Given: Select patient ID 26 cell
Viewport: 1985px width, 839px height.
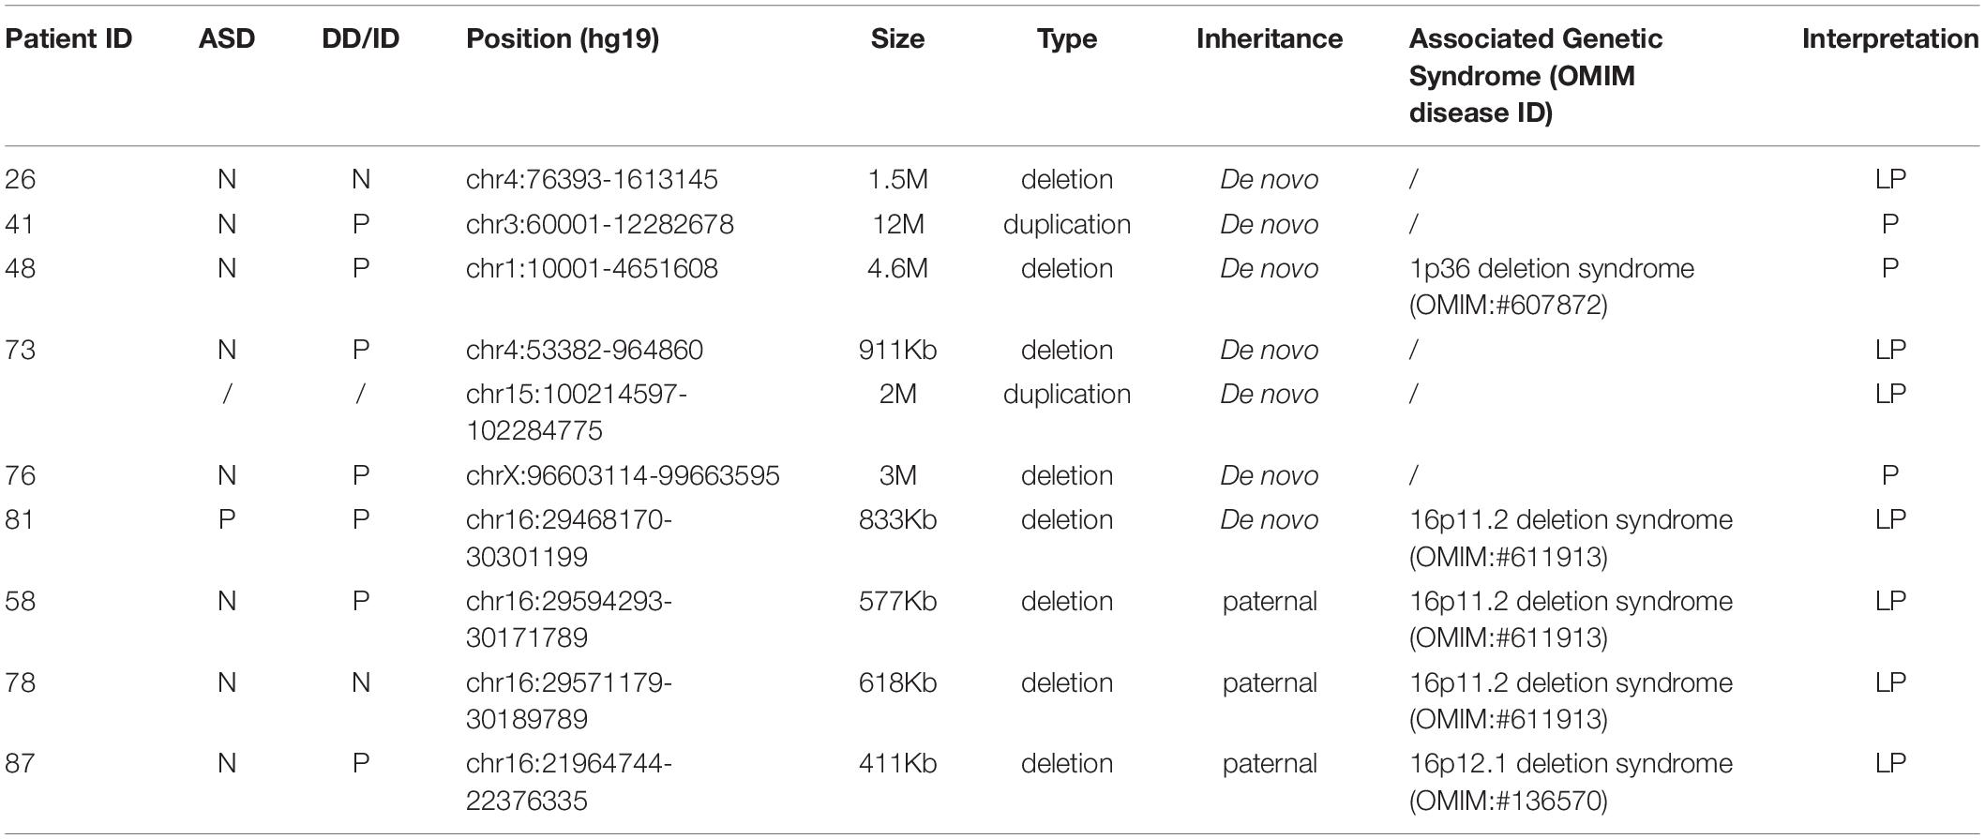Looking at the screenshot, I should point(20,179).
